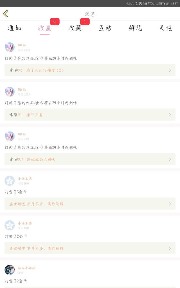Tap the red badge showing 1
The image size is (180, 288).
[x=85, y=22]
